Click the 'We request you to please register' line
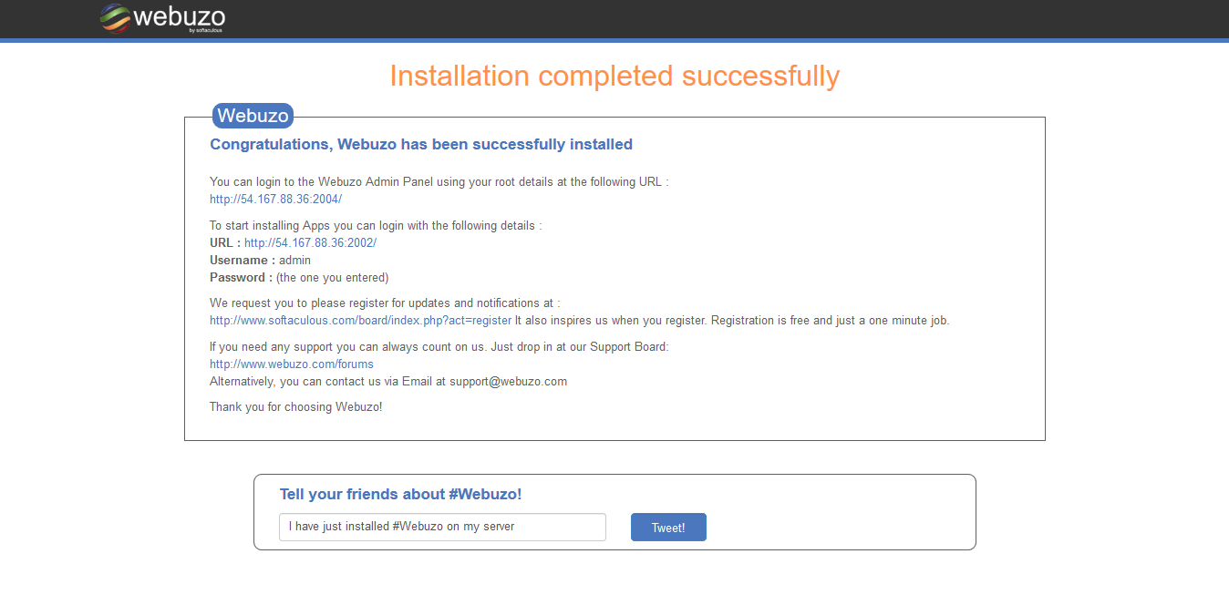 point(385,303)
